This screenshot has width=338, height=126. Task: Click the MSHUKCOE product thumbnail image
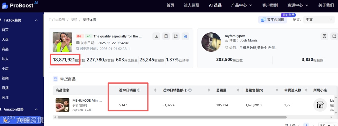tap(63, 105)
